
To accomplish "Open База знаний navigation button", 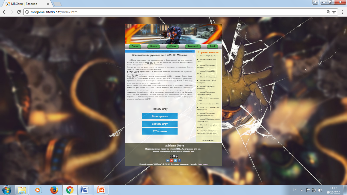I will (193, 46).
